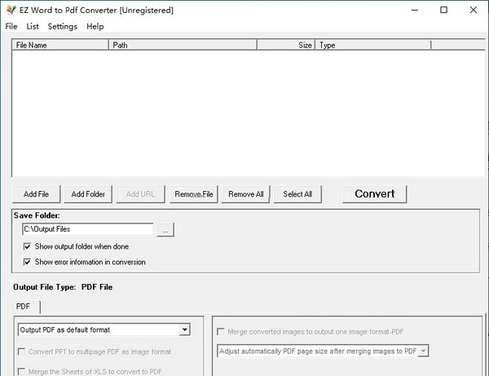Click the Remove File button
Image resolution: width=489 pixels, height=376 pixels.
(x=194, y=194)
